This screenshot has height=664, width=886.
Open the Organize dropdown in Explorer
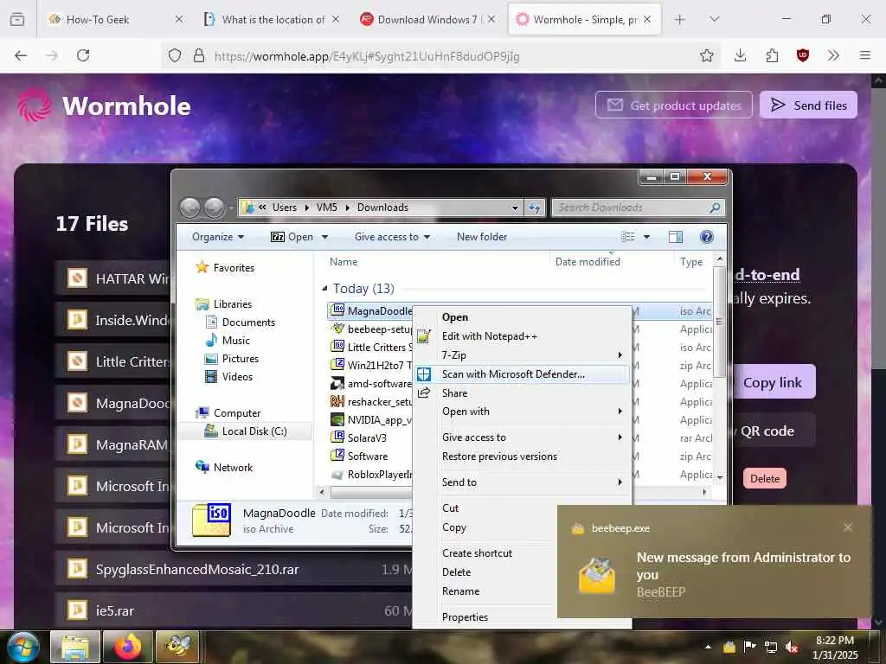[217, 237]
